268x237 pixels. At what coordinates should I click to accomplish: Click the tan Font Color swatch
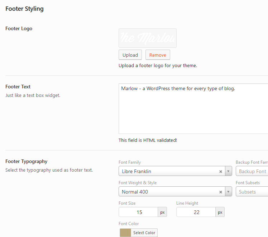pos(125,233)
